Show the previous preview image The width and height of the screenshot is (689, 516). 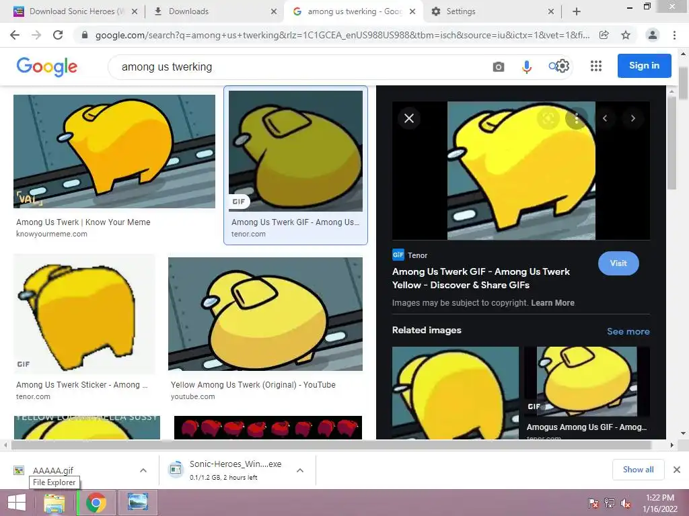coord(605,118)
